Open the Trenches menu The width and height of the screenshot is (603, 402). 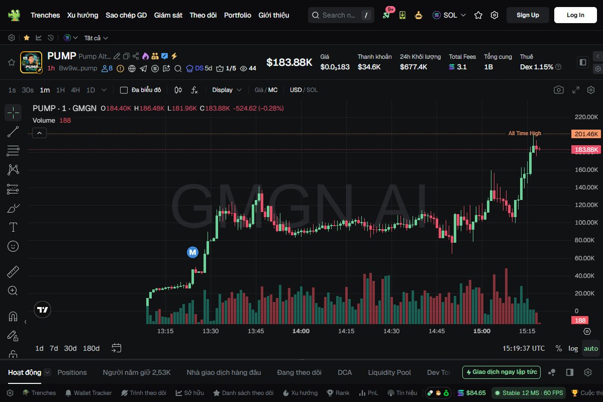click(45, 15)
